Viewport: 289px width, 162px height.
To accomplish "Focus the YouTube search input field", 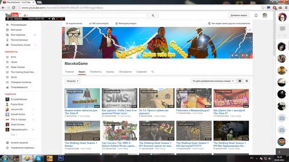I will 94,16.
